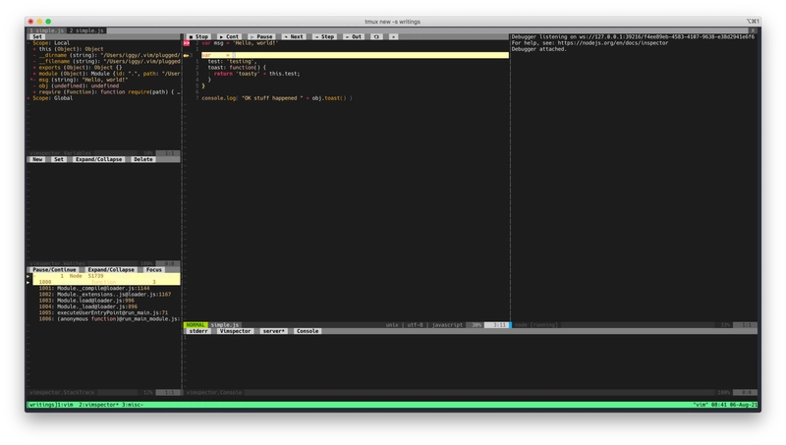Image resolution: width=786 pixels, height=445 pixels.
Task: Select frame 1002 Module._extensions..js@loader.js
Action: 105,295
